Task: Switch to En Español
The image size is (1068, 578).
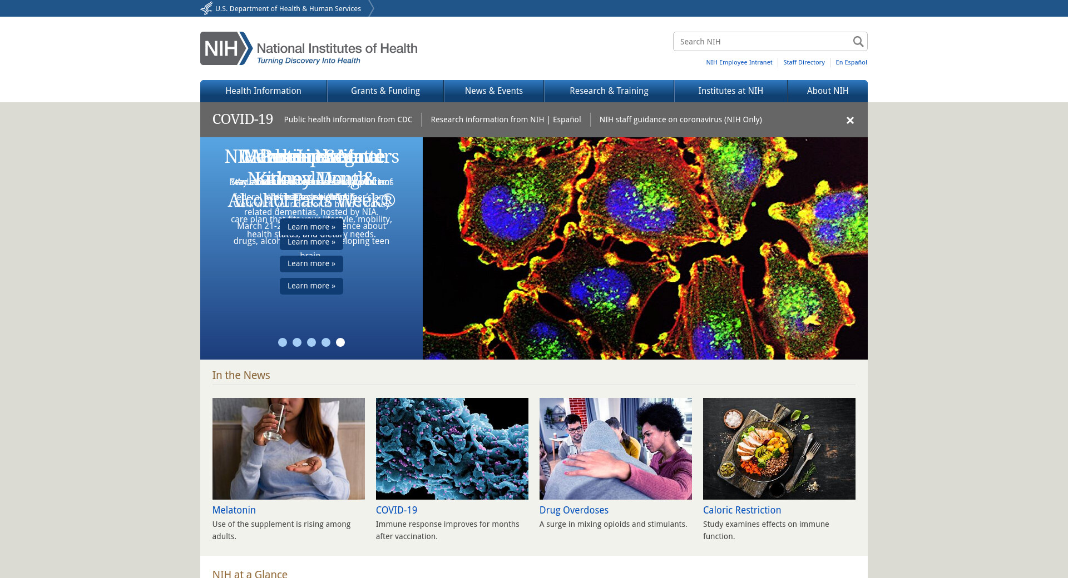Action: point(851,62)
